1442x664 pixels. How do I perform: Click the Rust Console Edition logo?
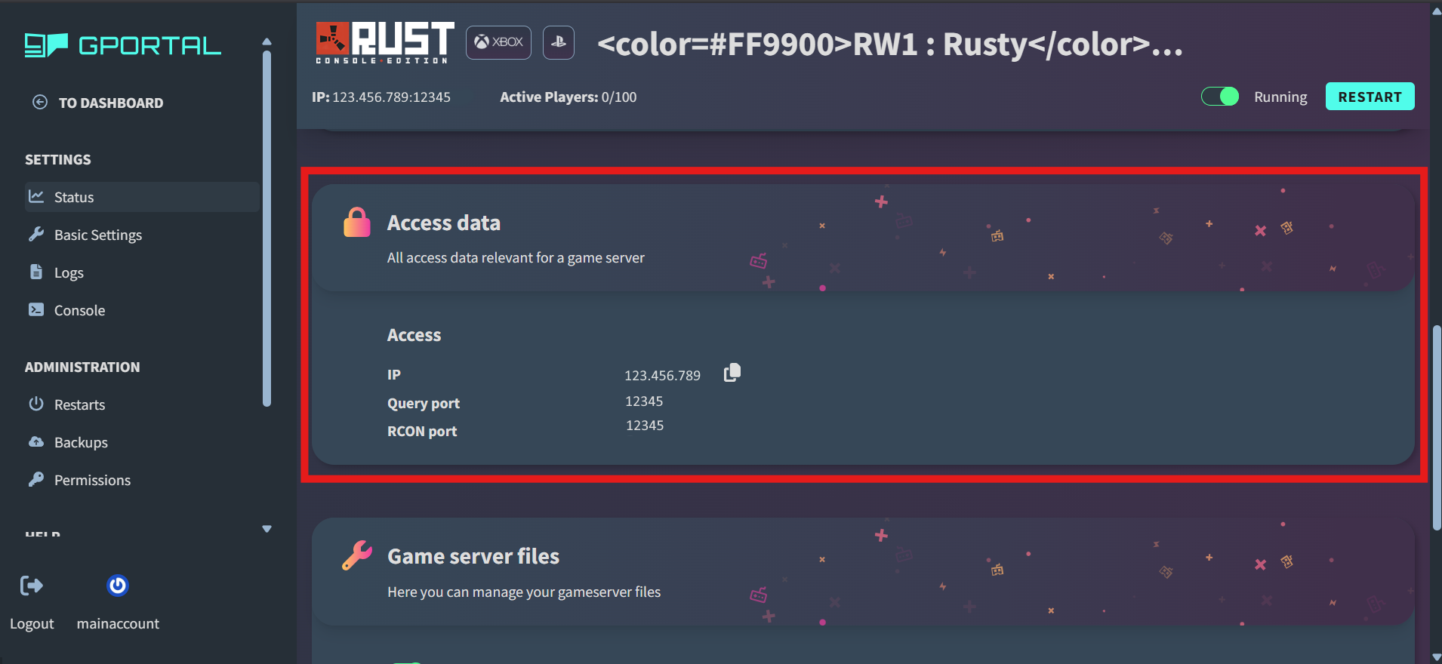tap(385, 42)
